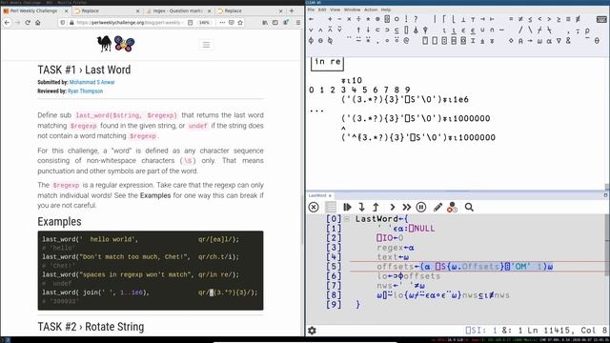Close the Perl Weekly Challenge browser tab
The width and height of the screenshot is (610, 343).
[66, 10]
